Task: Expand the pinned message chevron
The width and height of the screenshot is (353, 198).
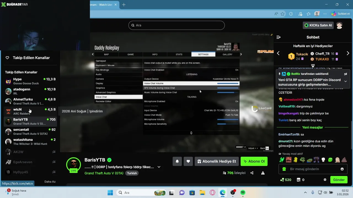Action: tap(346, 81)
